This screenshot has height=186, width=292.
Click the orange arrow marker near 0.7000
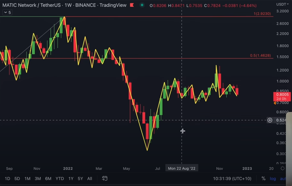pyautogui.click(x=274, y=103)
